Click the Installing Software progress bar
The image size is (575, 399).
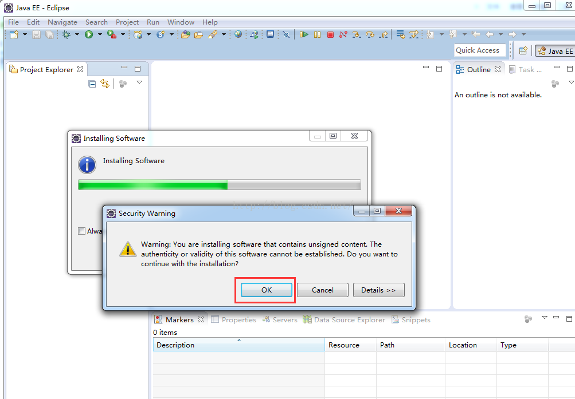220,185
